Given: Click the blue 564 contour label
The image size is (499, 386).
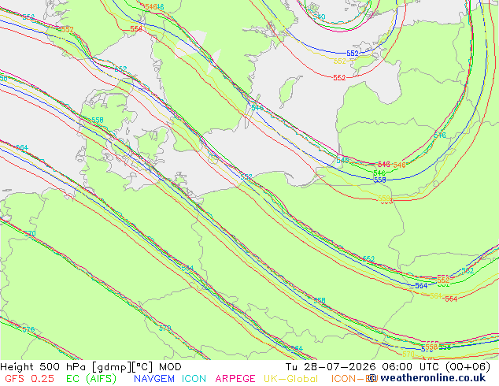Looking at the screenshot, I should click(421, 286).
